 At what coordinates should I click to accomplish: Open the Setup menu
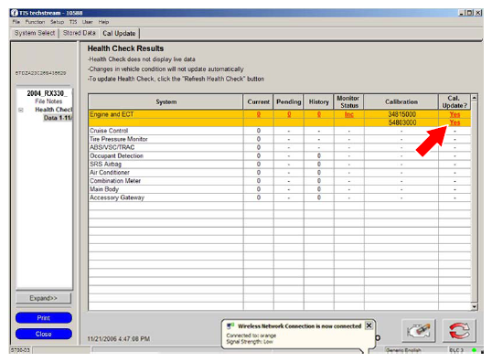[57, 22]
